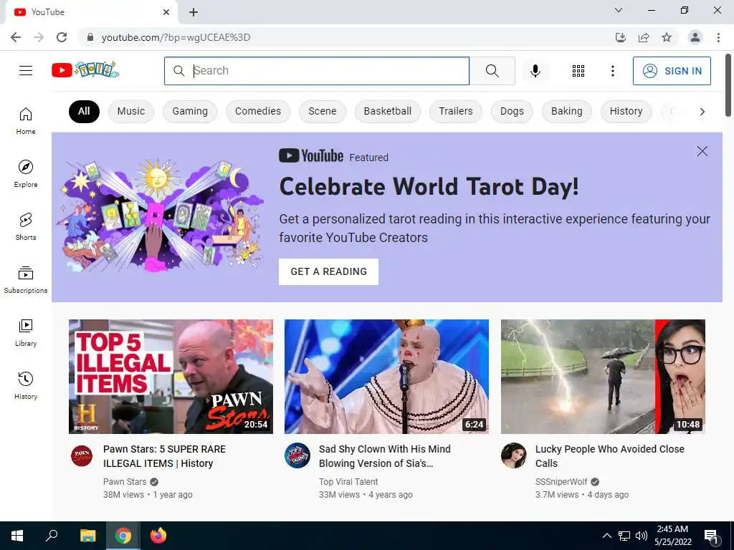
Task: Click the browser address bar URL
Action: (176, 37)
